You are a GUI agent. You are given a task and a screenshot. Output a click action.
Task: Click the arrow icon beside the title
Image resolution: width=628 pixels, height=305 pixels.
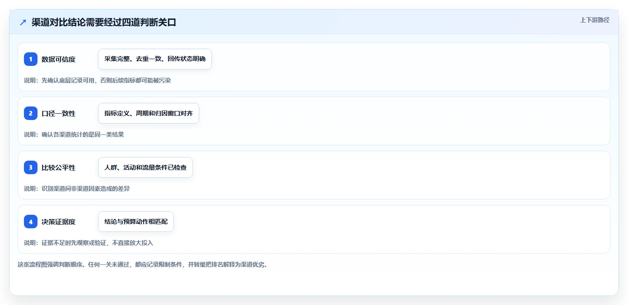point(23,23)
